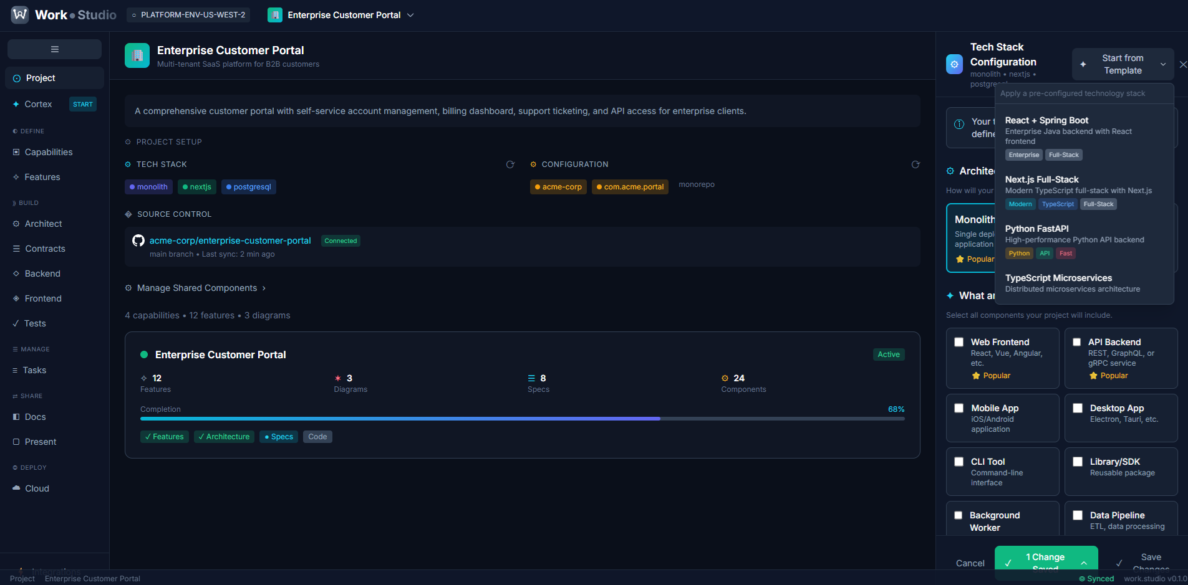Screen dimensions: 1188x585
Task: Select the Monolith architecture card
Action: (x=972, y=238)
